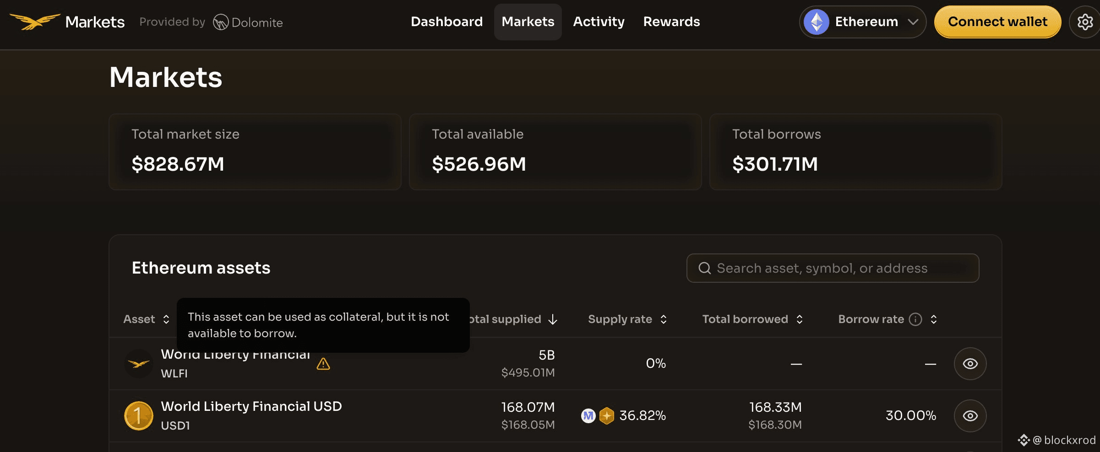This screenshot has height=452, width=1100.
Task: Click the gold hexagon reward icon for USD1
Action: point(607,416)
